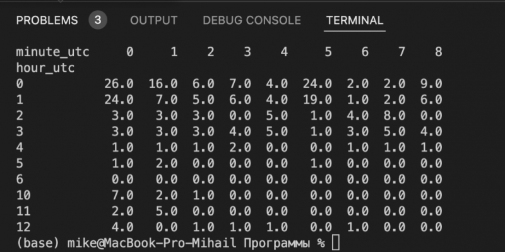
Task: Click the column header 5
Action: (x=328, y=52)
